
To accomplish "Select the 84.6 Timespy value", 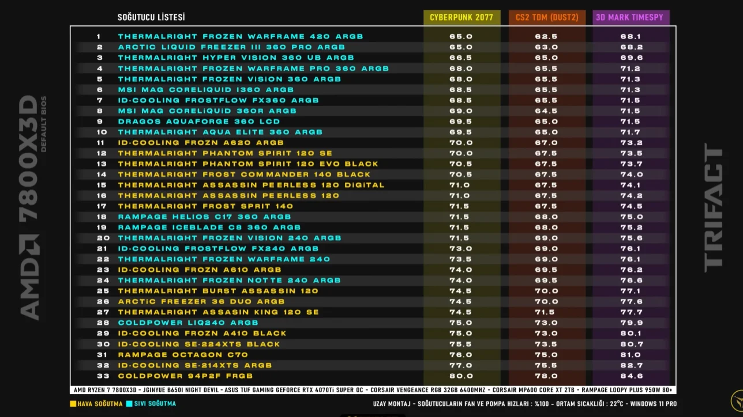I will coord(631,376).
